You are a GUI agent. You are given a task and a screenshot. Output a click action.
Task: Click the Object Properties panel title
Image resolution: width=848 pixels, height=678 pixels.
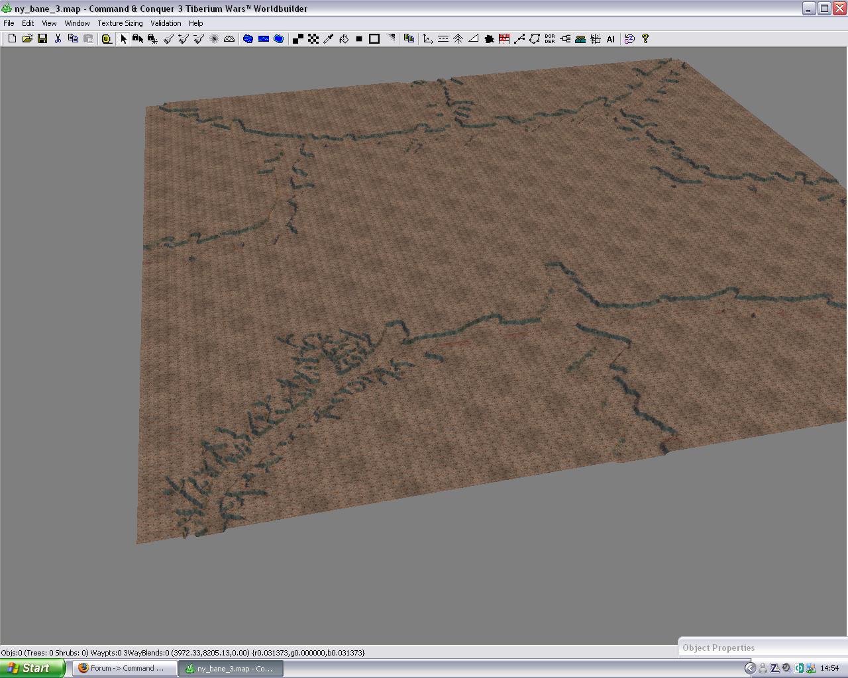click(x=719, y=648)
